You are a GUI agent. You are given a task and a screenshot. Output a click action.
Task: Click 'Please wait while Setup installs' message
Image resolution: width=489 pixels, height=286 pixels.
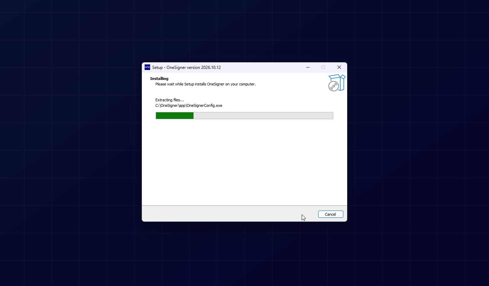[206, 84]
